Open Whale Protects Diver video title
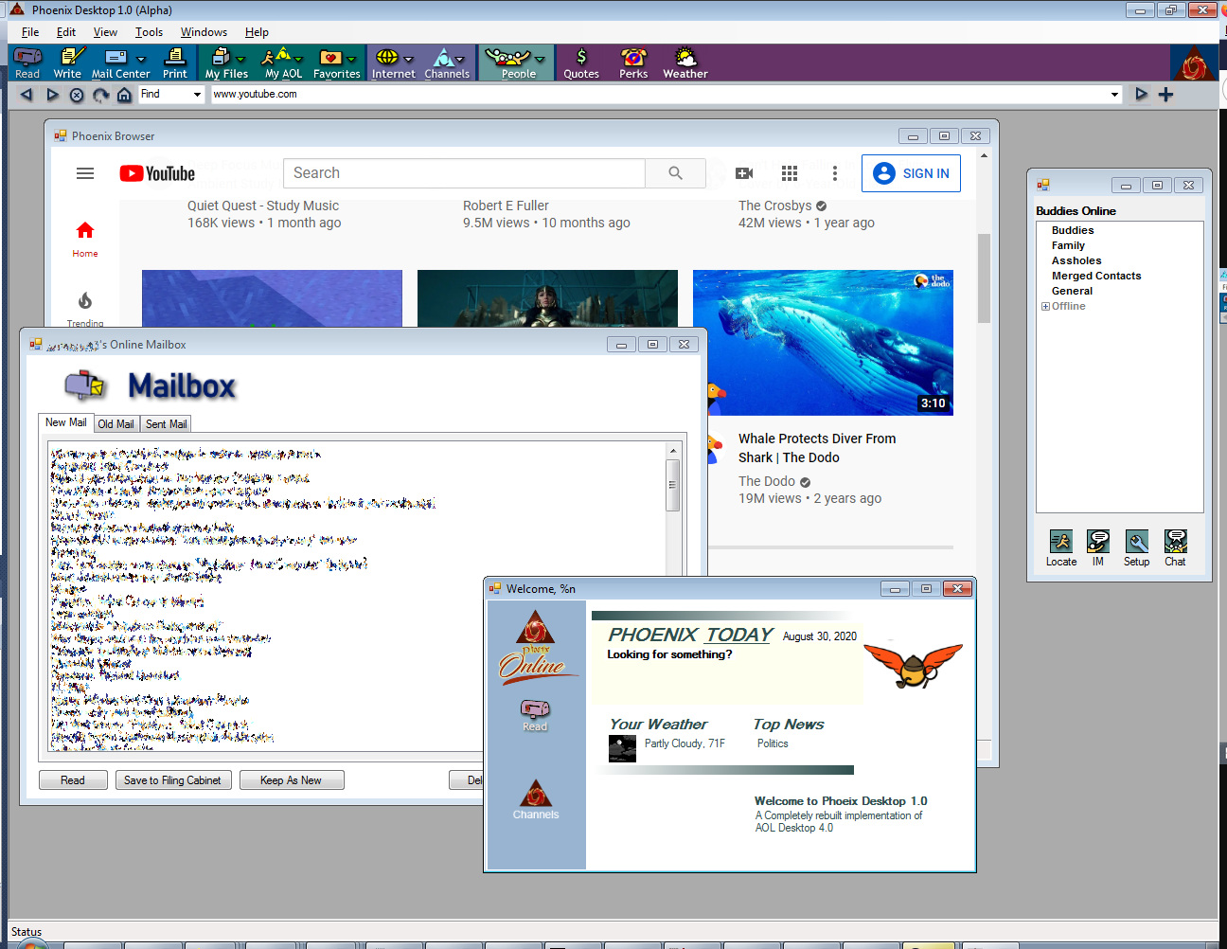This screenshot has width=1227, height=949. [x=817, y=448]
